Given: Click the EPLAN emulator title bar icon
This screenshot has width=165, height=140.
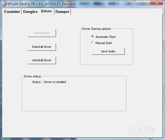Looking at the screenshot, I should [4, 4].
